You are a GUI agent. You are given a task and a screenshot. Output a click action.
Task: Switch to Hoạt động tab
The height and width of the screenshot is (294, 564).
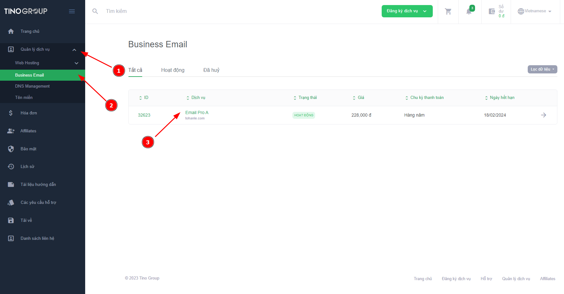[x=173, y=70]
